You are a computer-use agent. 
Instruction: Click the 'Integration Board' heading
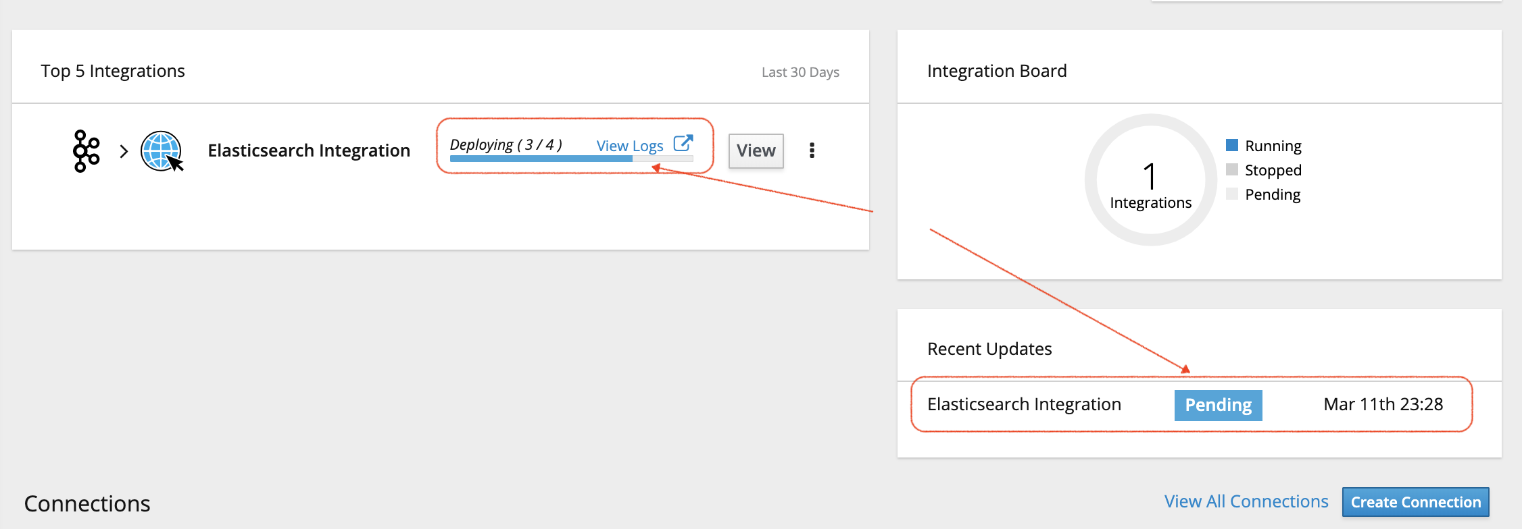[997, 71]
